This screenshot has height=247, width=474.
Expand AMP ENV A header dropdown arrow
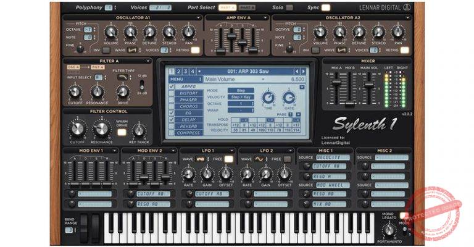point(265,18)
